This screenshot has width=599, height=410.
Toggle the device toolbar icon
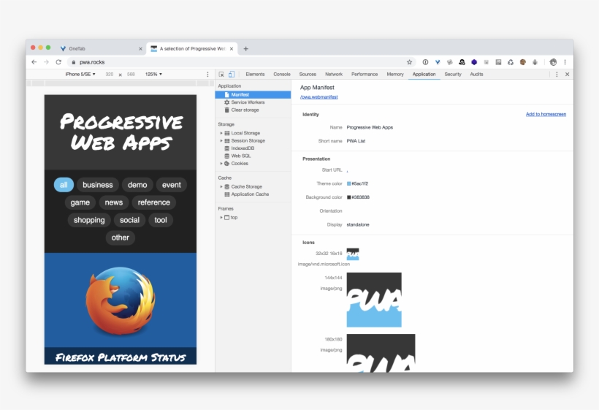[232, 74]
